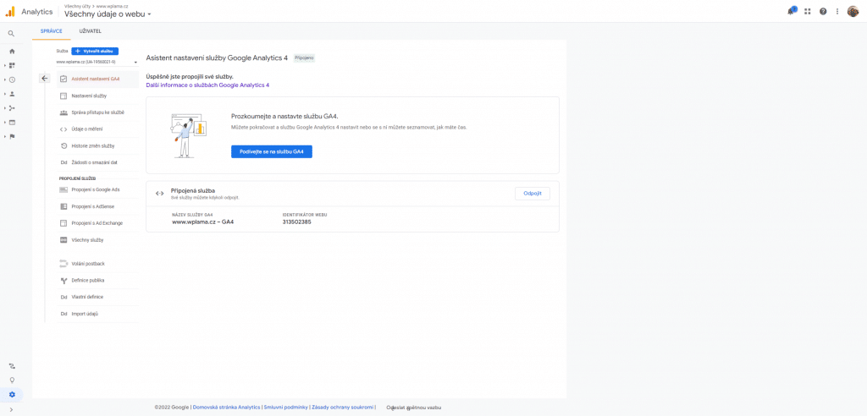Open property dropdown www.wplama.cz (UA-19560021-9)
Screen dimensions: 867x416
coord(97,62)
